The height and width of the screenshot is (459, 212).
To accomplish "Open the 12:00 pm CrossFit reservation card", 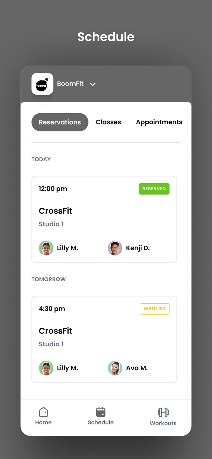I will pyautogui.click(x=104, y=219).
